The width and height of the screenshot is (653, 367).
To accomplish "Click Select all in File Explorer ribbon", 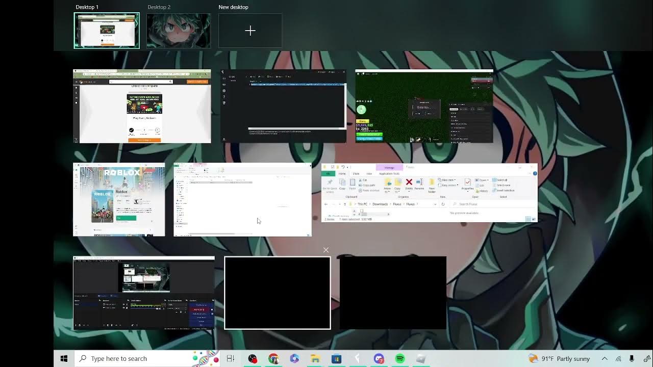I will (x=500, y=180).
